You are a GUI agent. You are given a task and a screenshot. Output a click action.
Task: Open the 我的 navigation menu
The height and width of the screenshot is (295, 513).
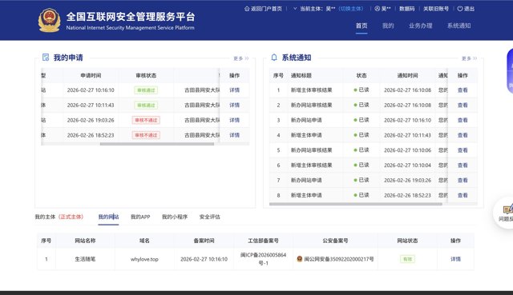coord(388,26)
